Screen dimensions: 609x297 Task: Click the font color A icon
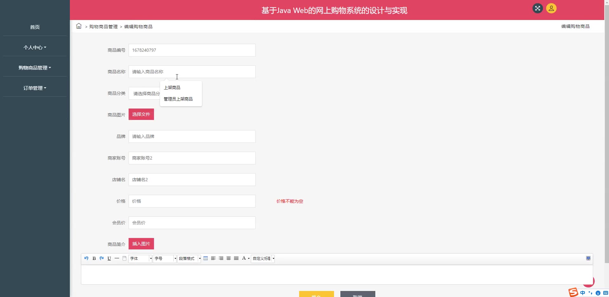(244, 258)
